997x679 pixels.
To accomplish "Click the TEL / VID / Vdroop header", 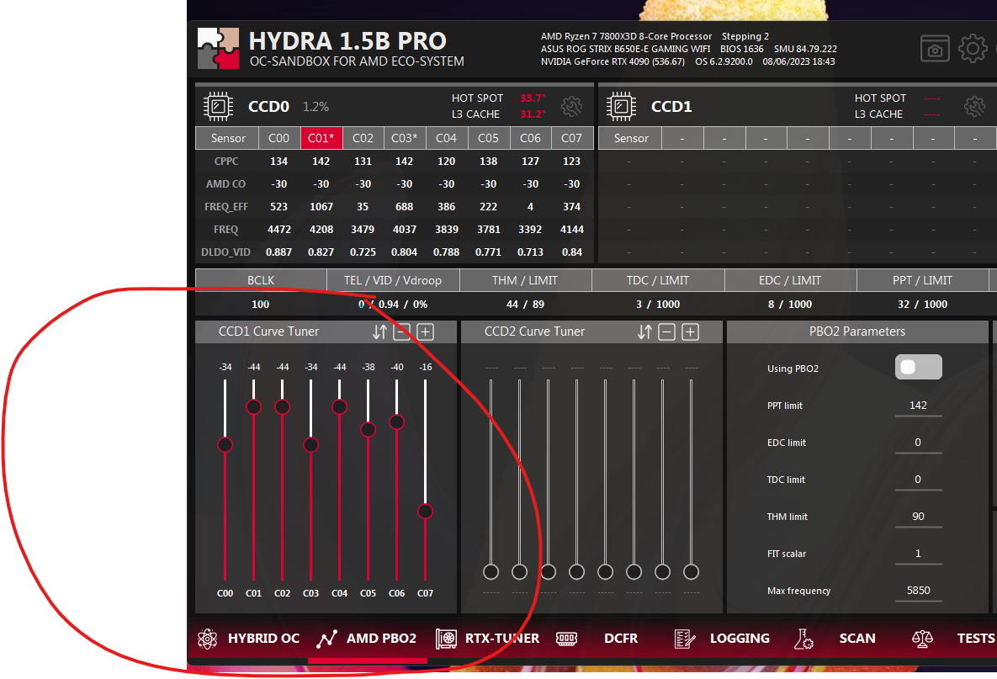I will point(393,280).
